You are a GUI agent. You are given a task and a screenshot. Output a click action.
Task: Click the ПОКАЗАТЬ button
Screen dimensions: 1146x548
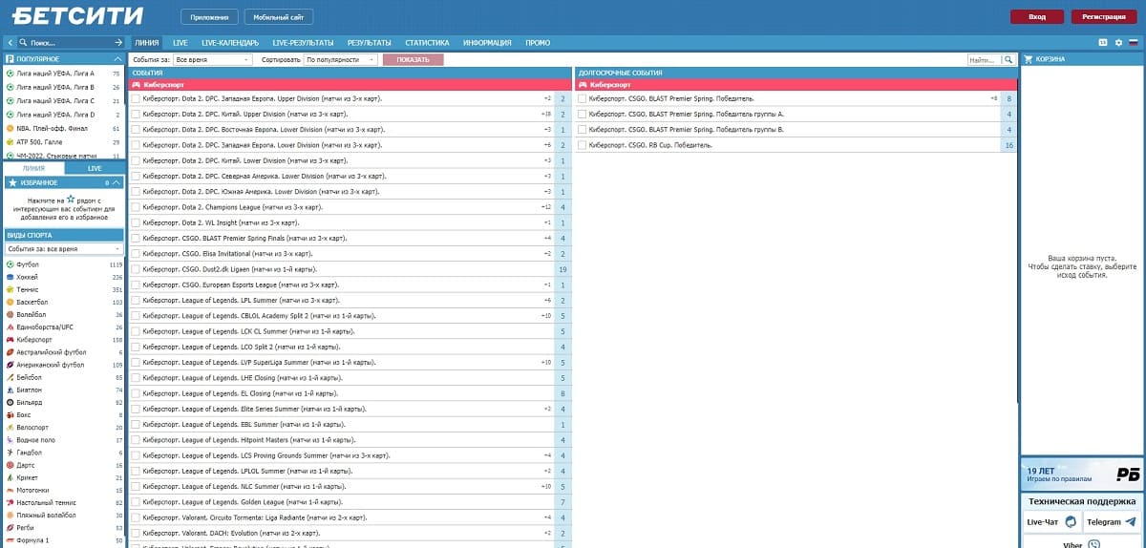(413, 59)
